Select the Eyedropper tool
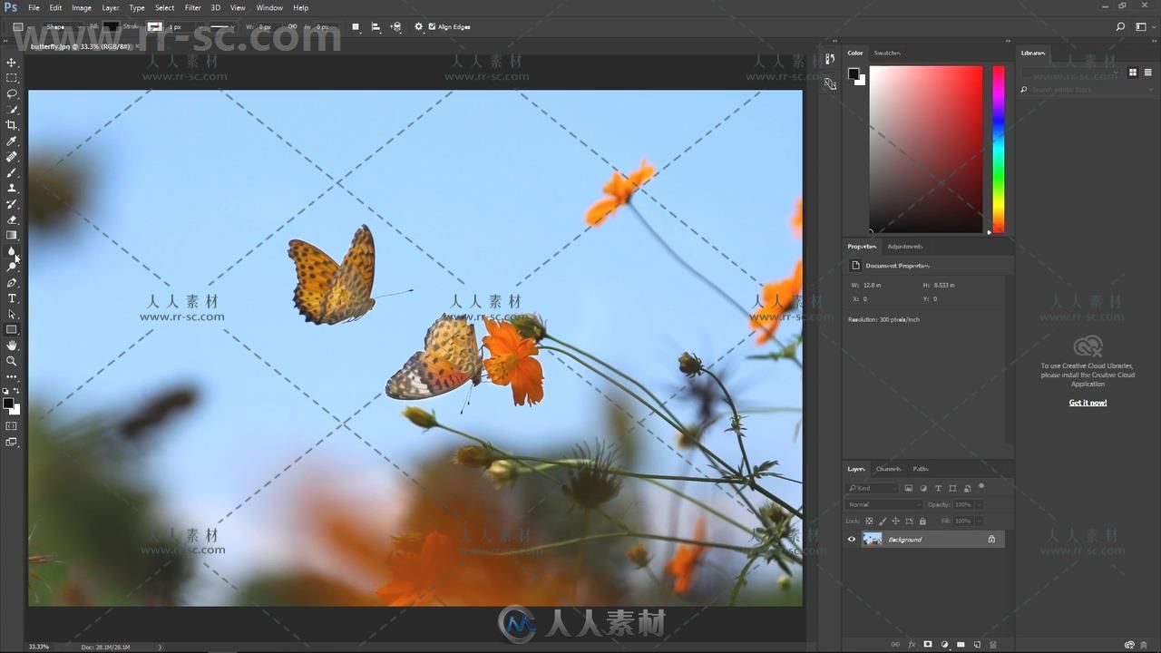1161x653 pixels. coord(12,141)
